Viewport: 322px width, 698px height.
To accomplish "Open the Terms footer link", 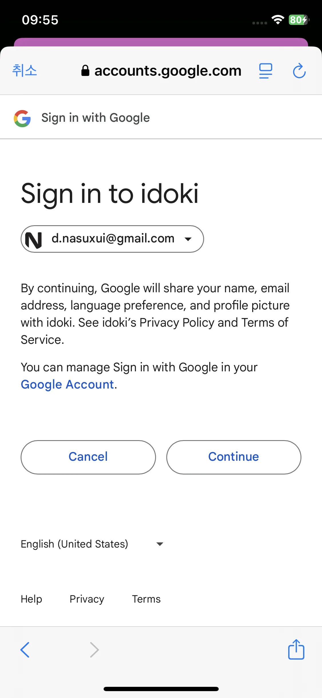I will tap(146, 599).
